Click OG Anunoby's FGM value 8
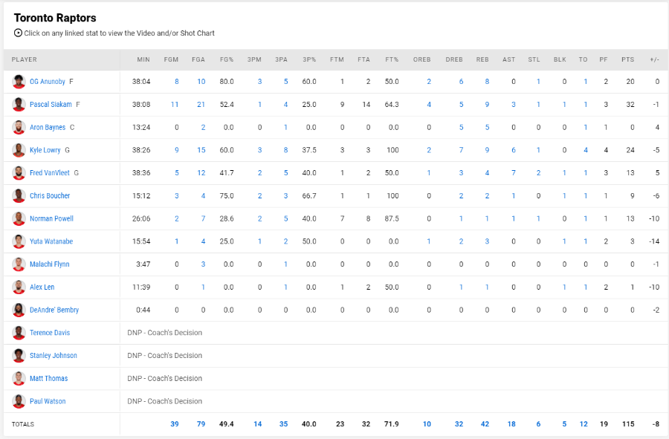The height and width of the screenshot is (439, 669). (x=177, y=82)
